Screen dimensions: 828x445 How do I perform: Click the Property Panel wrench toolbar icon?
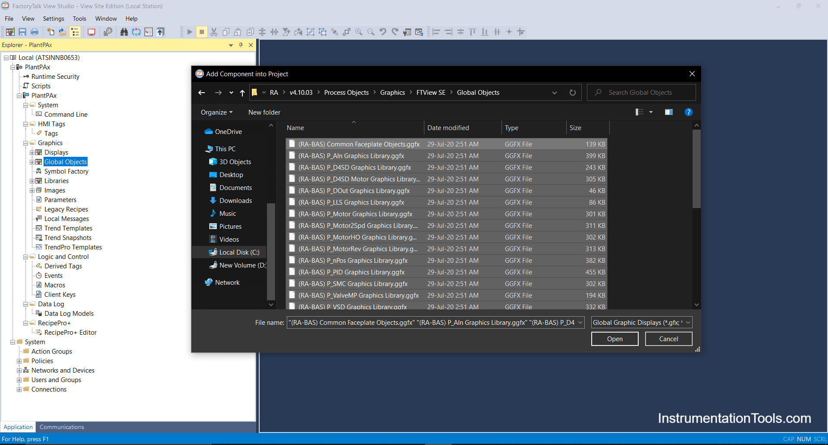[x=407, y=32]
